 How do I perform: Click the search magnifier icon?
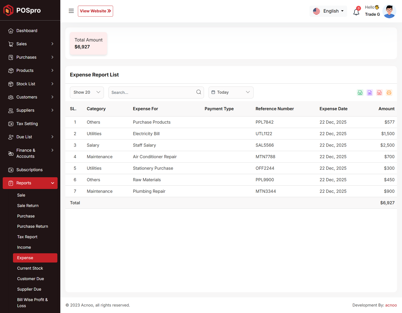198,92
